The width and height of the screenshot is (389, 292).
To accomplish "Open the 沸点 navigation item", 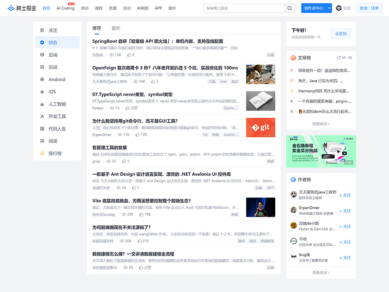I will (x=84, y=8).
